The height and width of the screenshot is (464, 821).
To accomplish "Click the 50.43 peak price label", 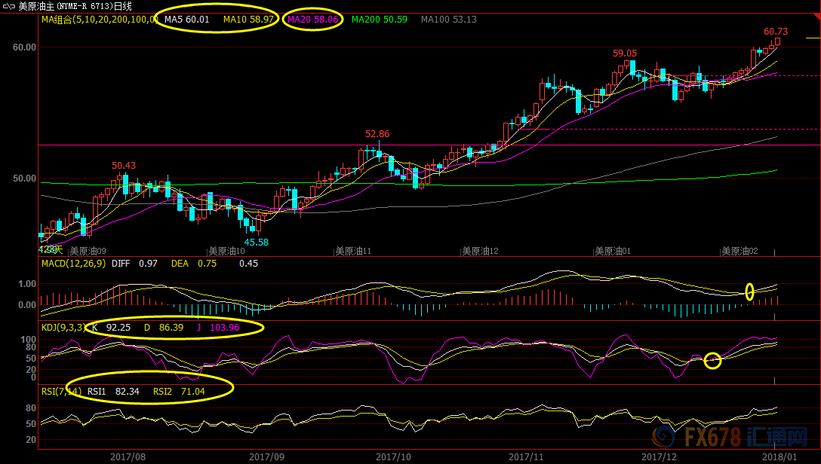I will coord(124,166).
